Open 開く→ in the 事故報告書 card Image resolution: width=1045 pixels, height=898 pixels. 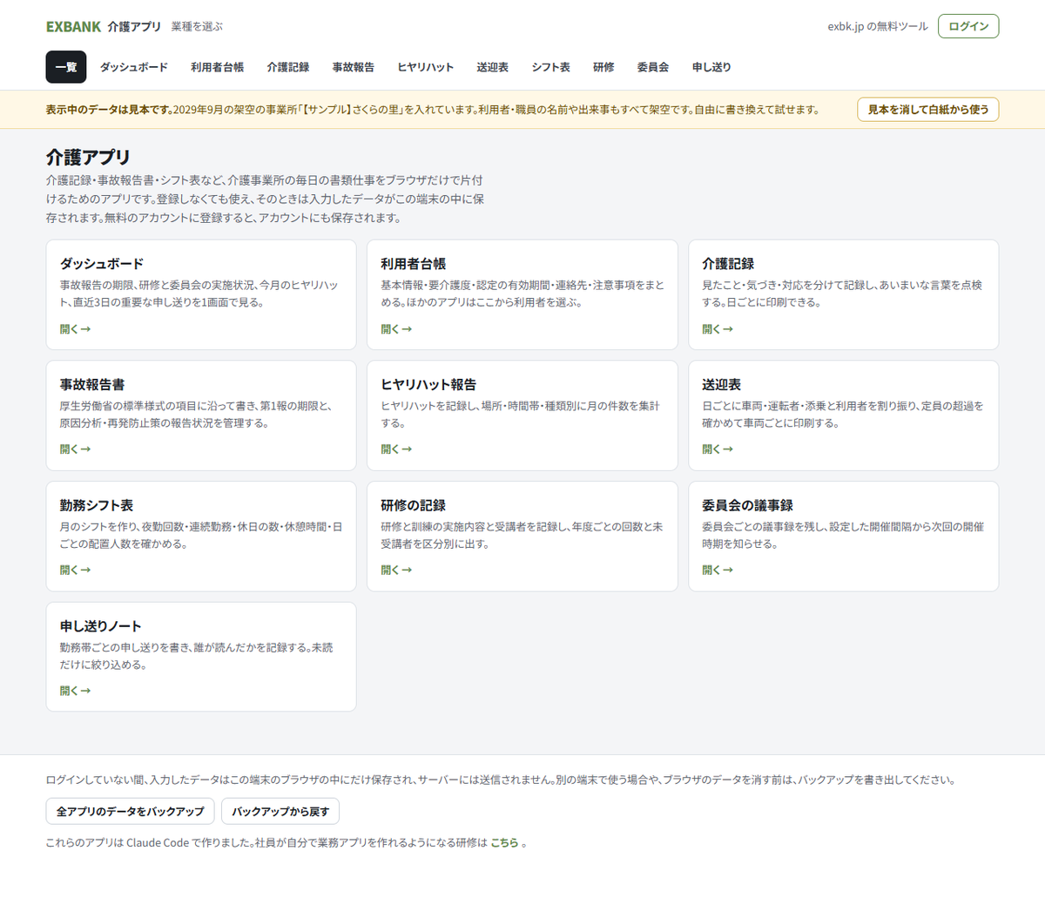pos(76,449)
